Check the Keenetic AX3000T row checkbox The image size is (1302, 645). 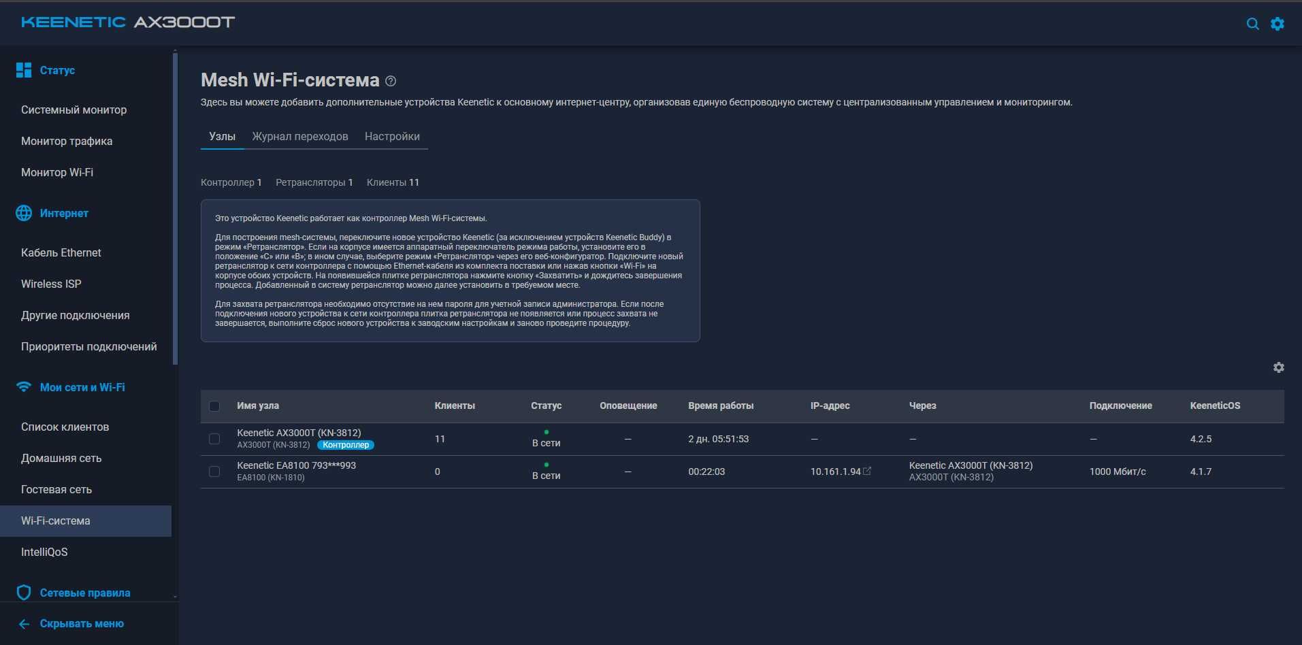click(214, 439)
